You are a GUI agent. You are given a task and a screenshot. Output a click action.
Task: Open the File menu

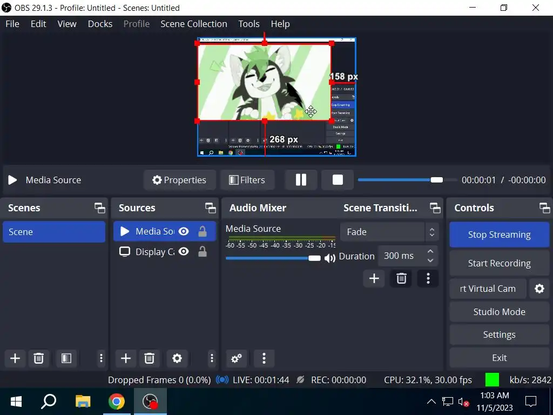pyautogui.click(x=12, y=24)
